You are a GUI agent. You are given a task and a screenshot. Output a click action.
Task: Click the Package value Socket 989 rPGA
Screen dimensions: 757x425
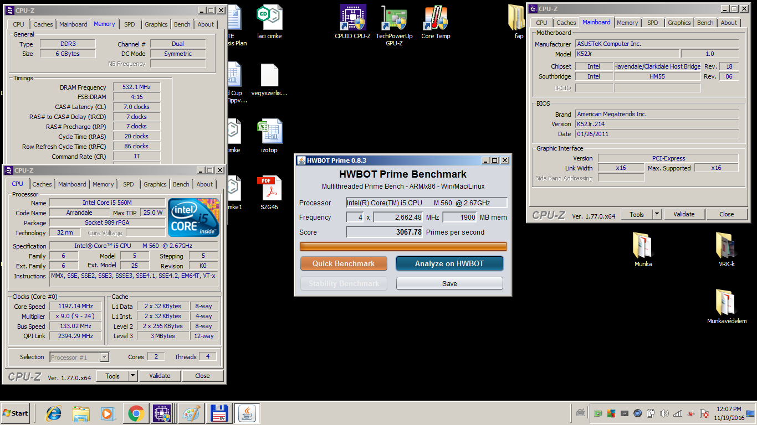click(108, 222)
